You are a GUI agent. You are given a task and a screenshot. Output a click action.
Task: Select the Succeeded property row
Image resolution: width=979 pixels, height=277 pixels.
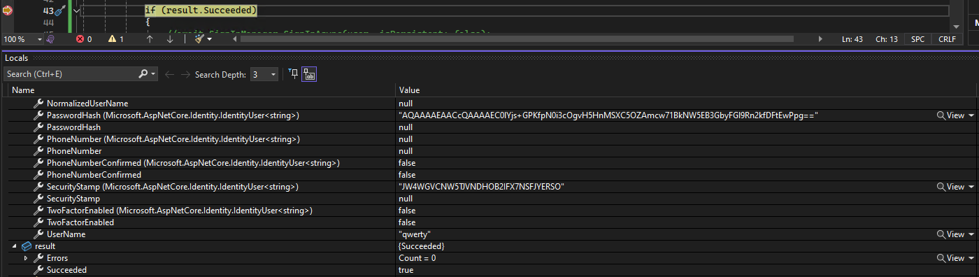[489, 270]
